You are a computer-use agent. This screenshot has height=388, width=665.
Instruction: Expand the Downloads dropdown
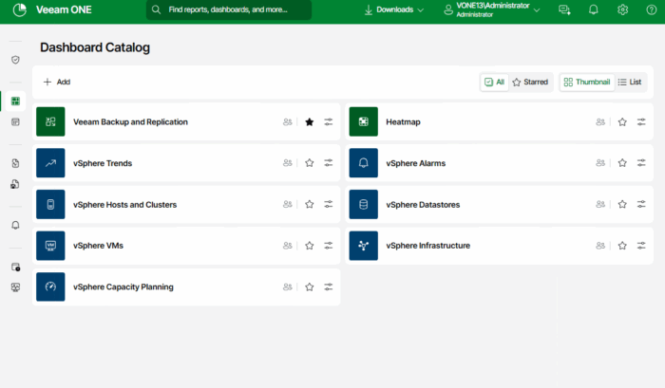[394, 9]
